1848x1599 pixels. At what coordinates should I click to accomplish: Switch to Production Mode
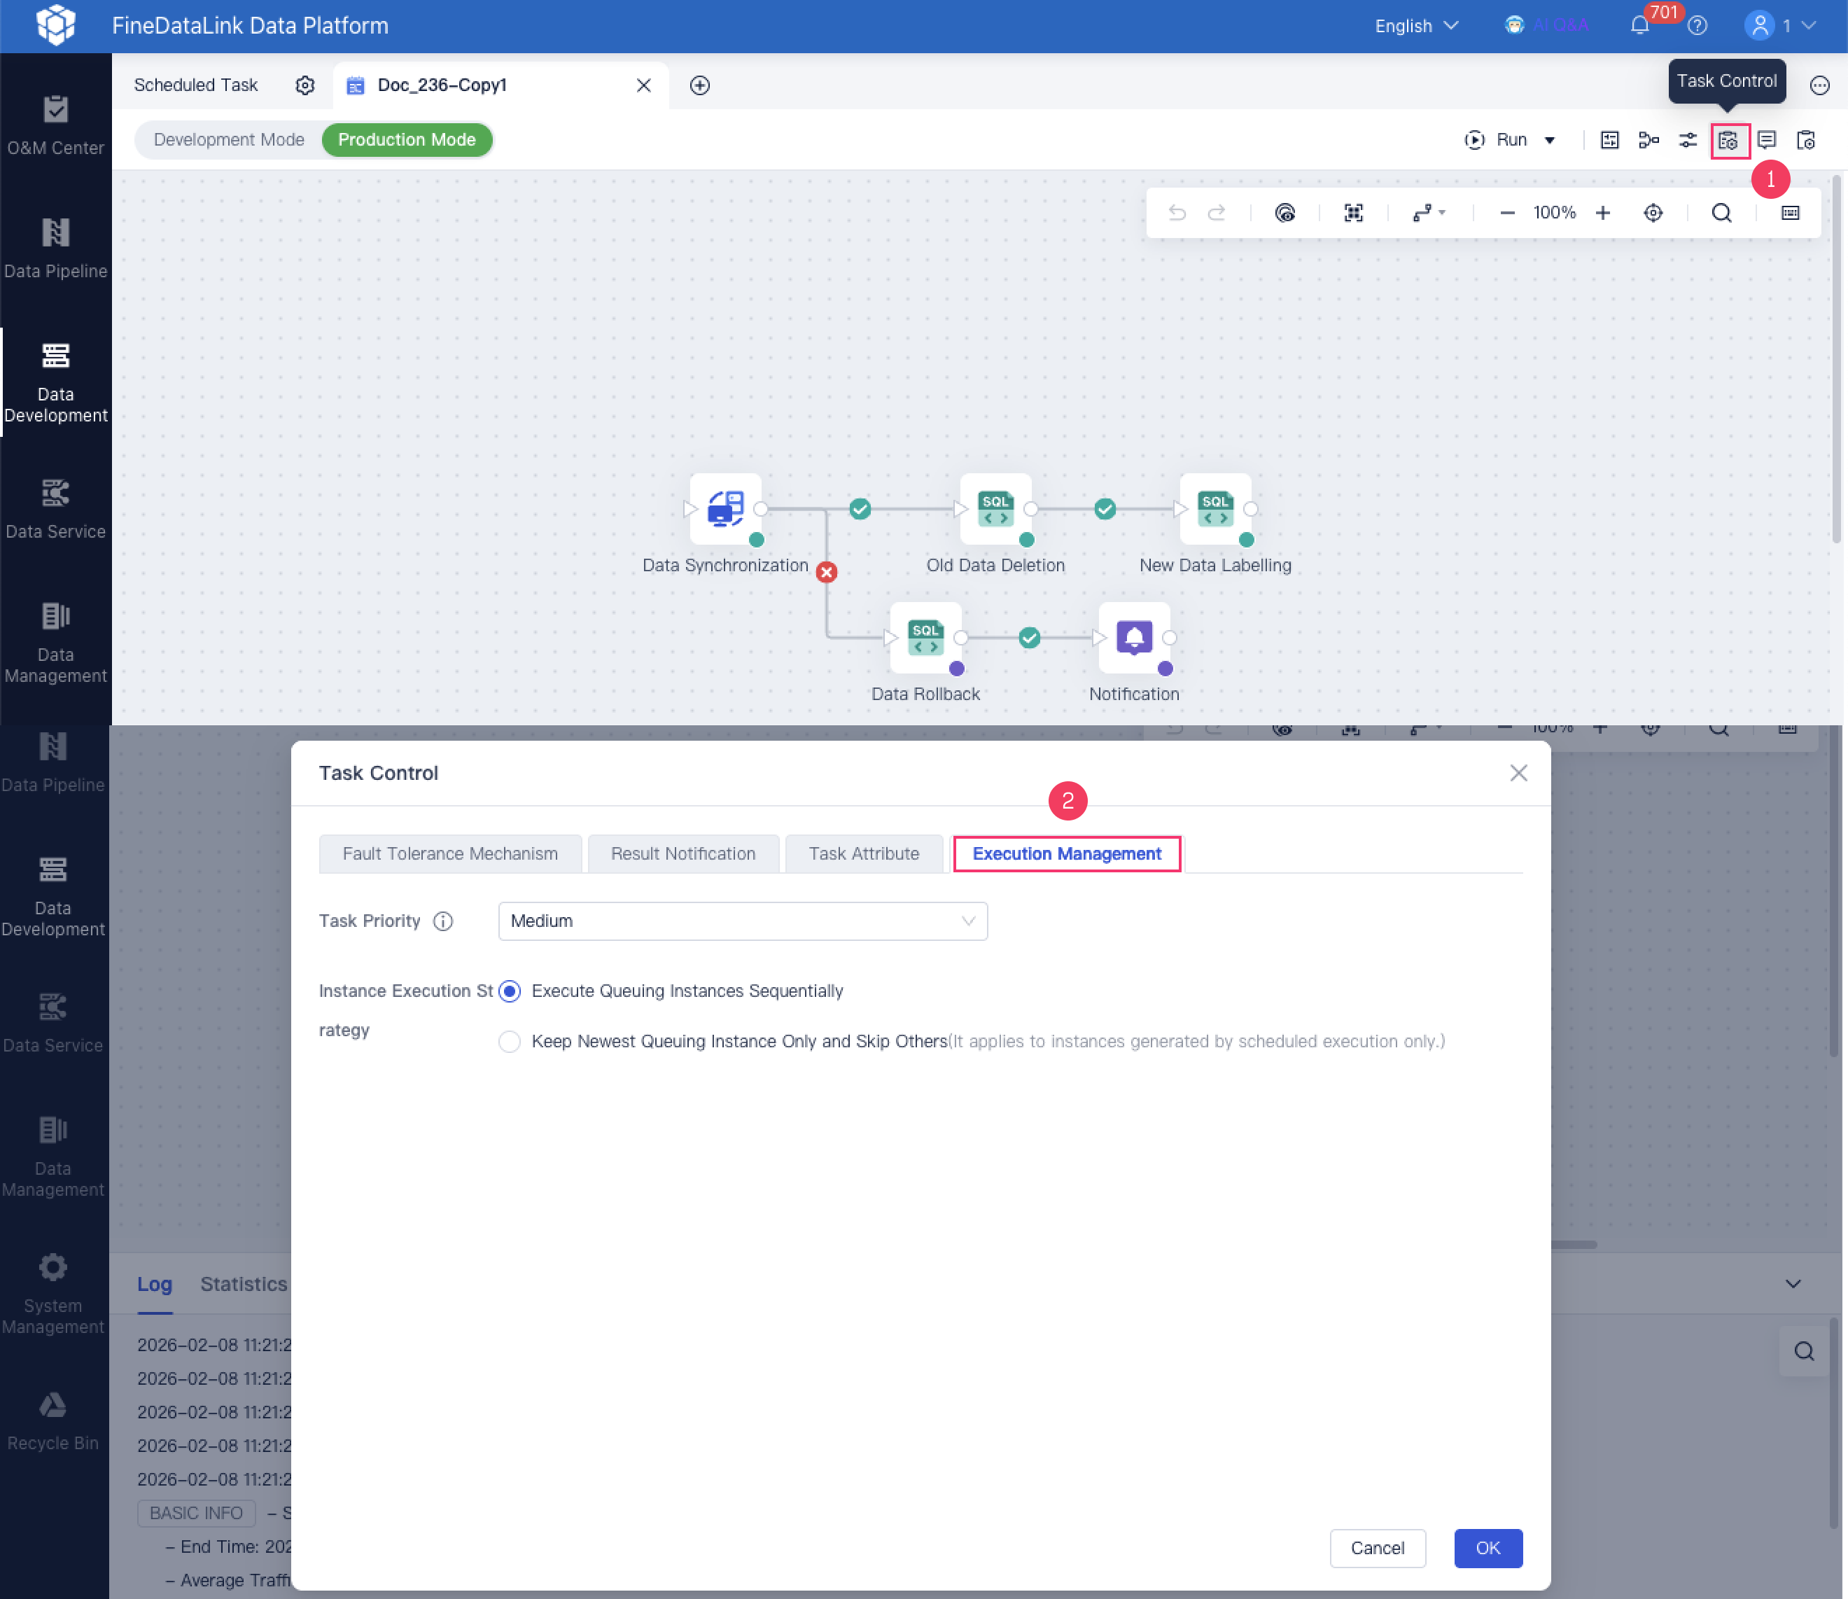coord(407,140)
